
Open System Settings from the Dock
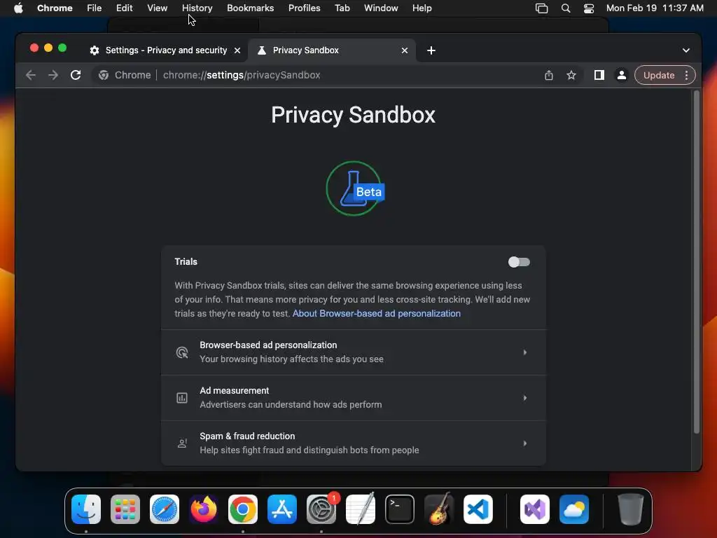click(321, 509)
